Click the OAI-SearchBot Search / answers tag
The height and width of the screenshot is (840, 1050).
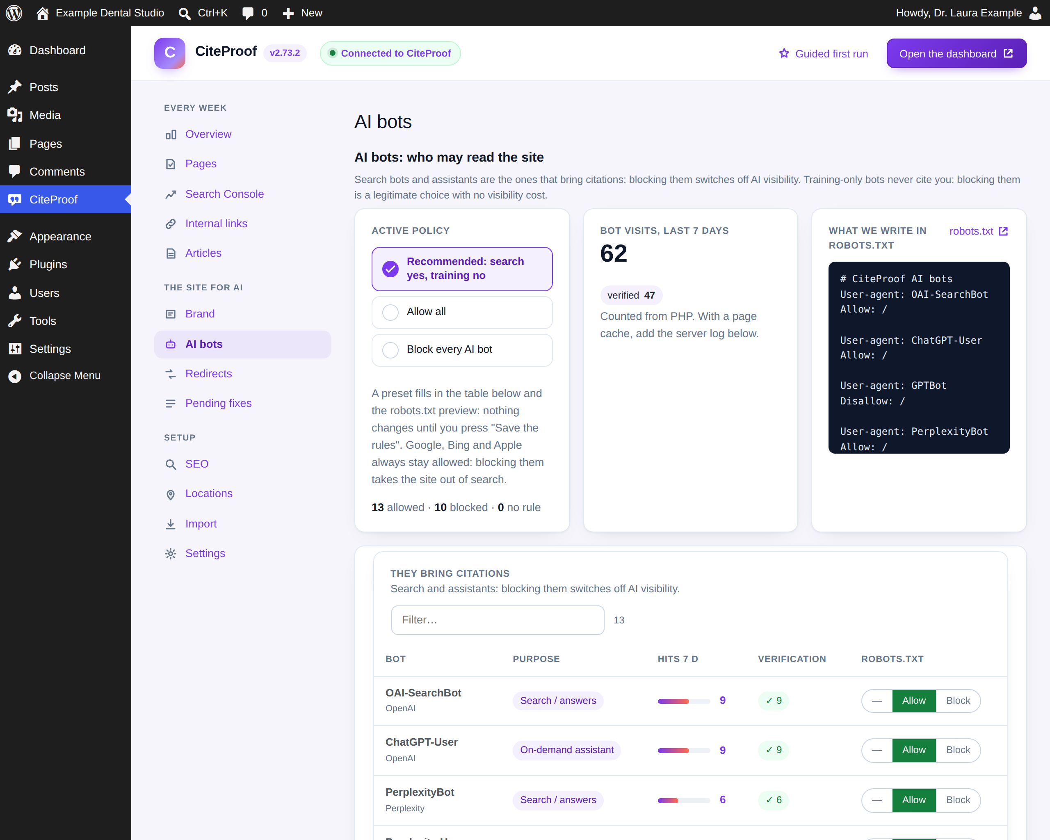(x=558, y=701)
